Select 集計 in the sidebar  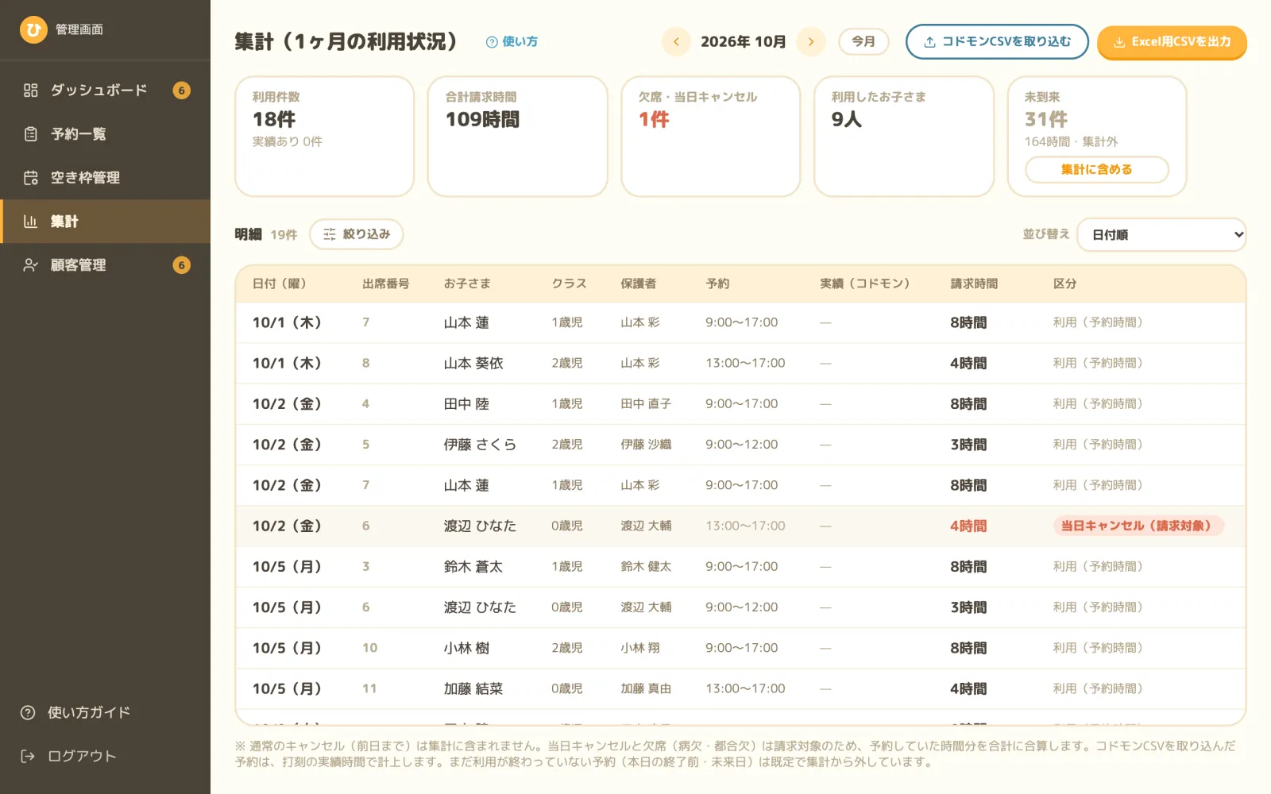[x=105, y=222]
